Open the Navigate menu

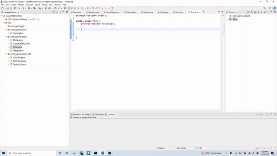tap(29, 5)
